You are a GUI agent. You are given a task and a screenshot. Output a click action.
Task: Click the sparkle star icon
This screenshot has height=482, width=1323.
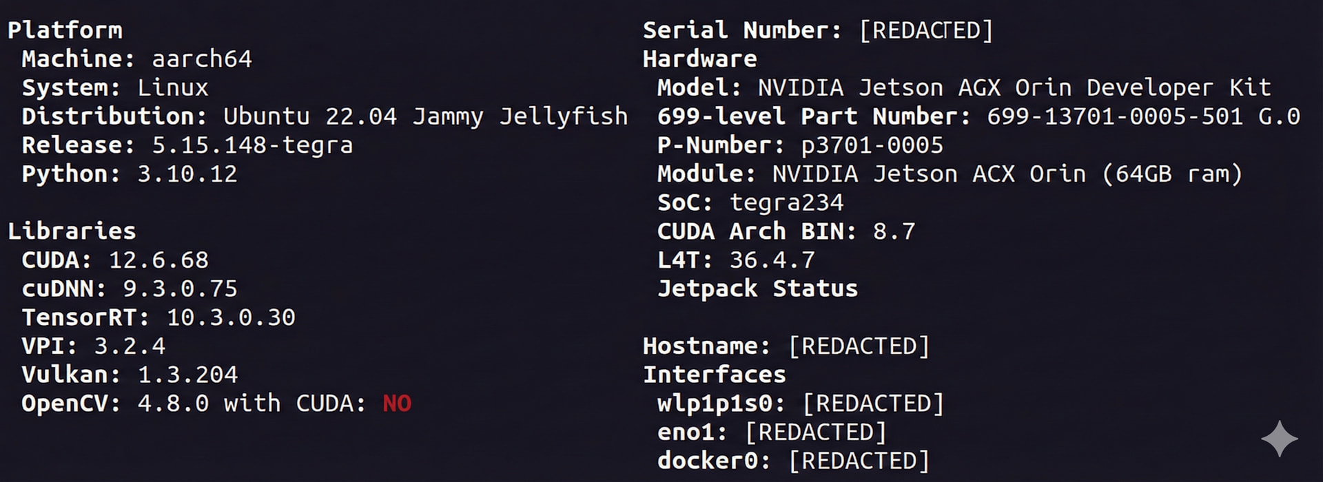[x=1279, y=439]
